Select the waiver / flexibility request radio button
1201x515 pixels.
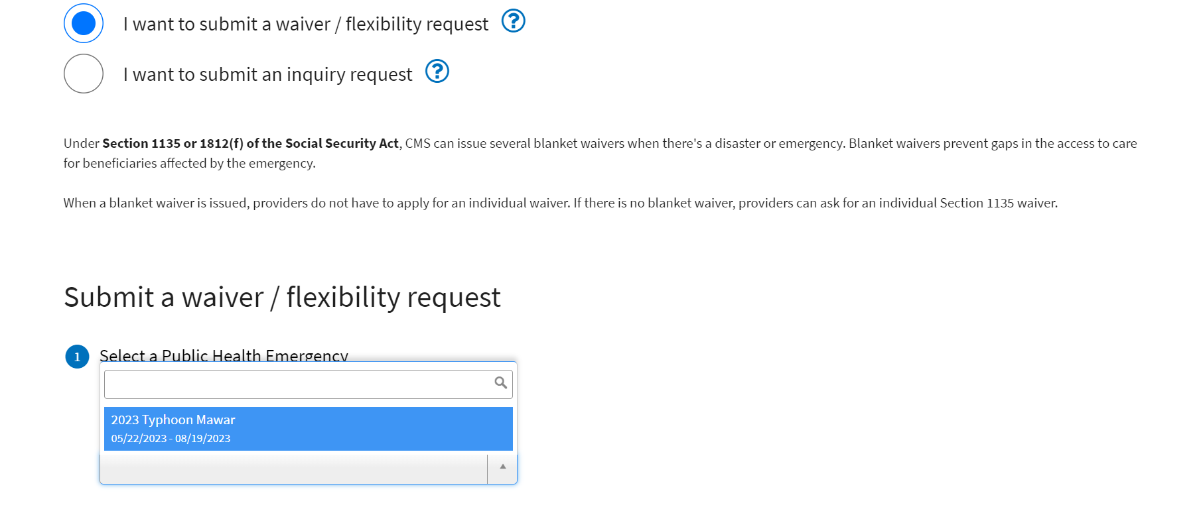coord(84,23)
